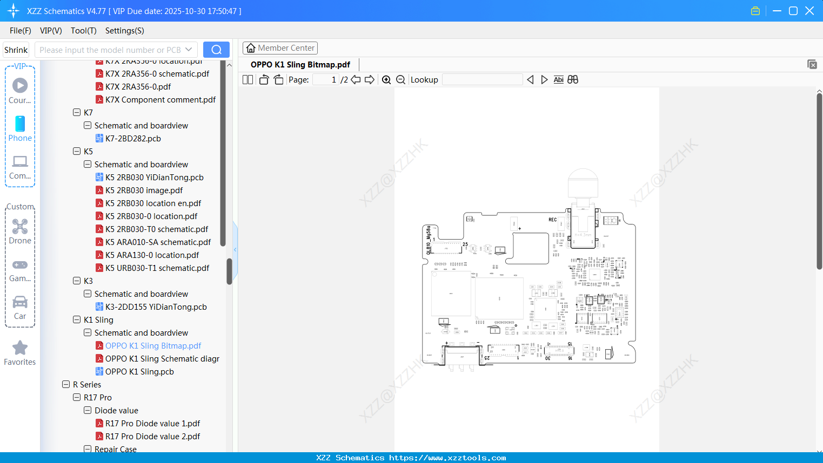Toggle the PDF two-page layout icon
The height and width of the screenshot is (463, 823).
(x=247, y=80)
